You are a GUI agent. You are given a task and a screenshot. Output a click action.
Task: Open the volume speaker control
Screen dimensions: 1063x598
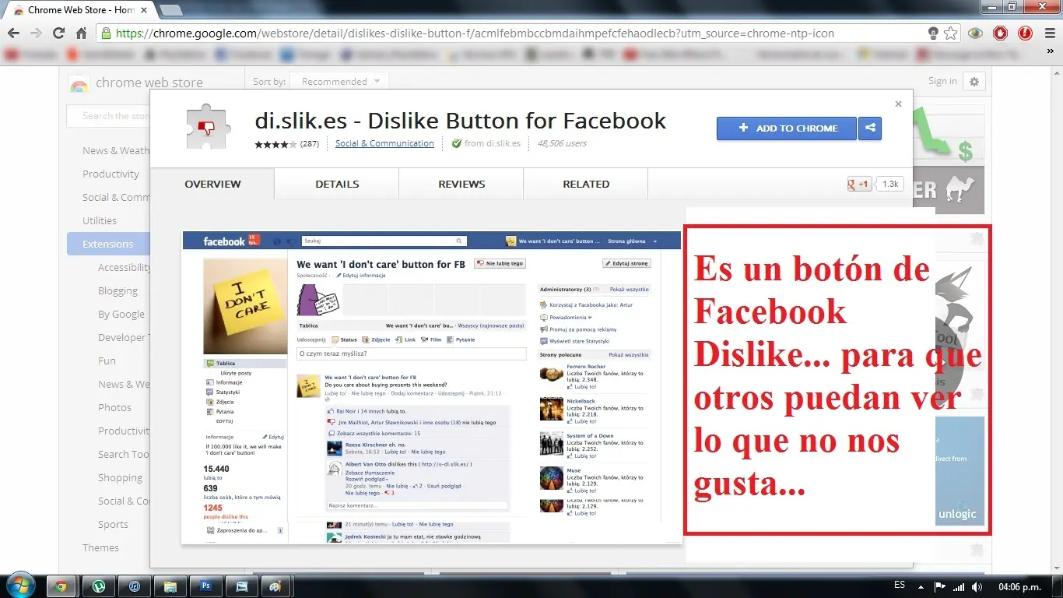(x=977, y=586)
